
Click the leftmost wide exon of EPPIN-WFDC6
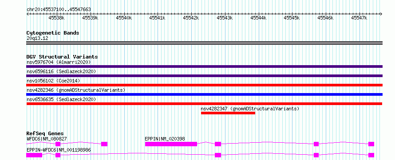34,155
